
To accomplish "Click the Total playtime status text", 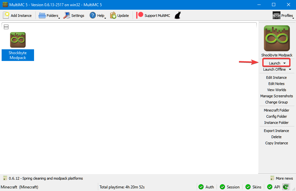I will [122, 187].
